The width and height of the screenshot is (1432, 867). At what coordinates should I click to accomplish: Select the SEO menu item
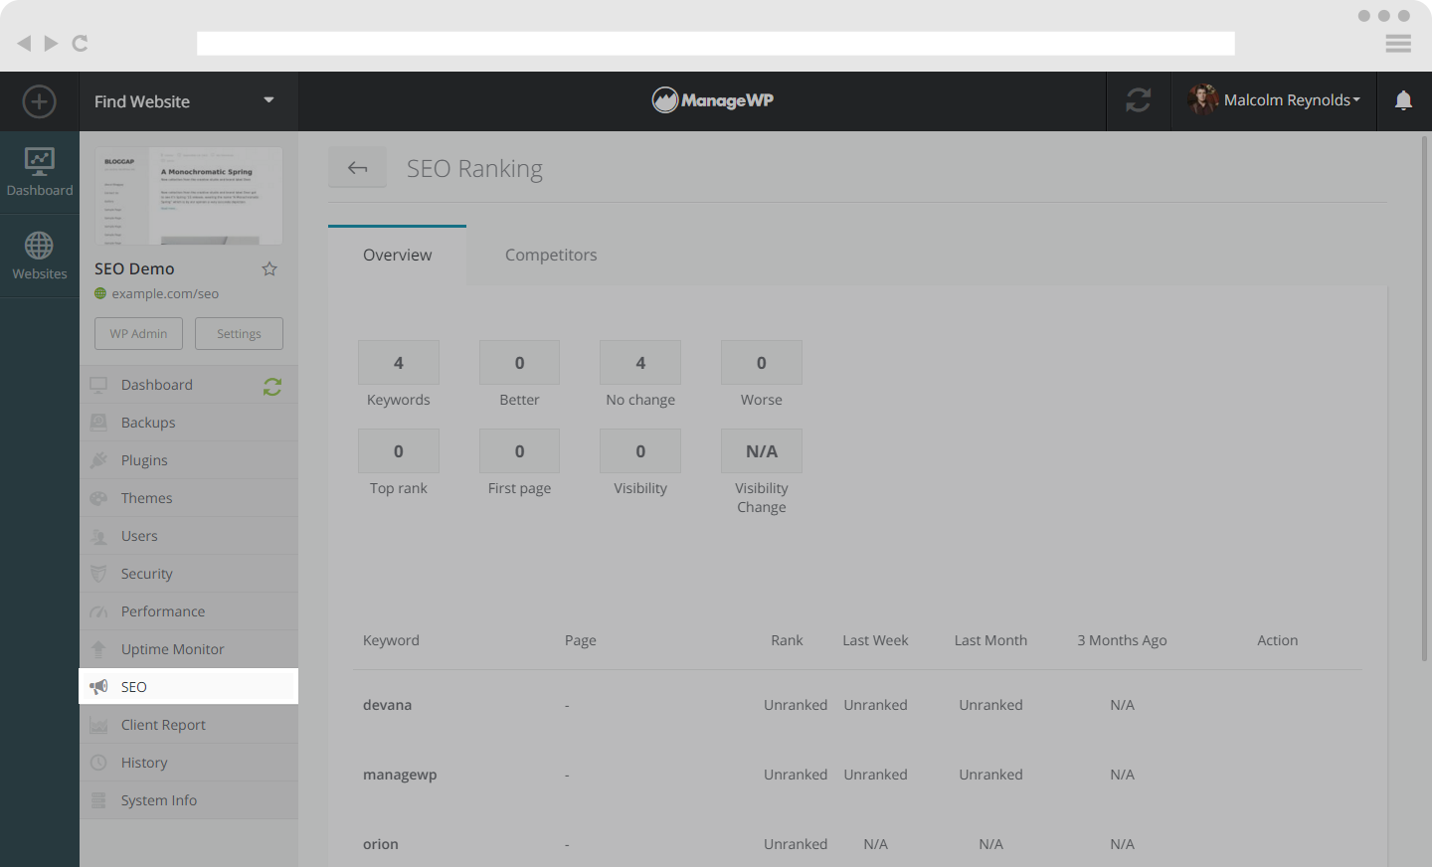[189, 687]
